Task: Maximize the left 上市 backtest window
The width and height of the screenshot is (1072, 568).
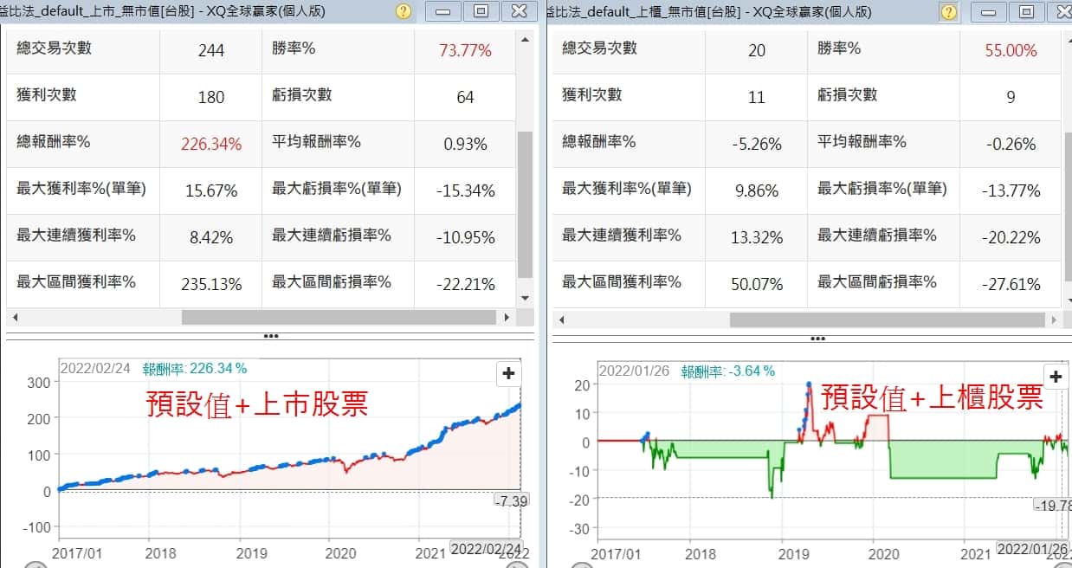Action: click(481, 11)
